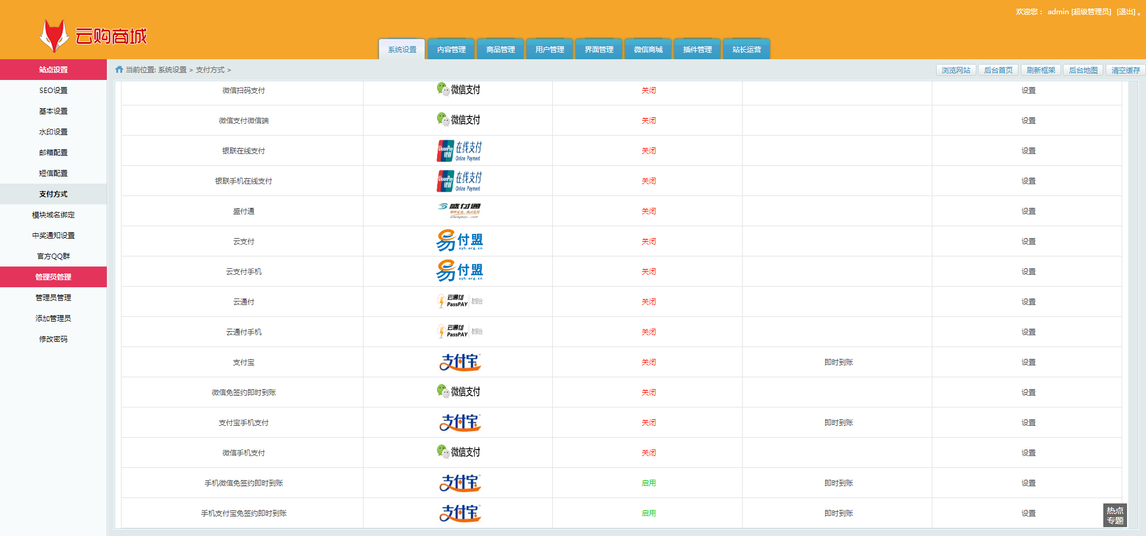Click the 热点专题 floating button
Screen dimensions: 1146x536
point(1115,515)
